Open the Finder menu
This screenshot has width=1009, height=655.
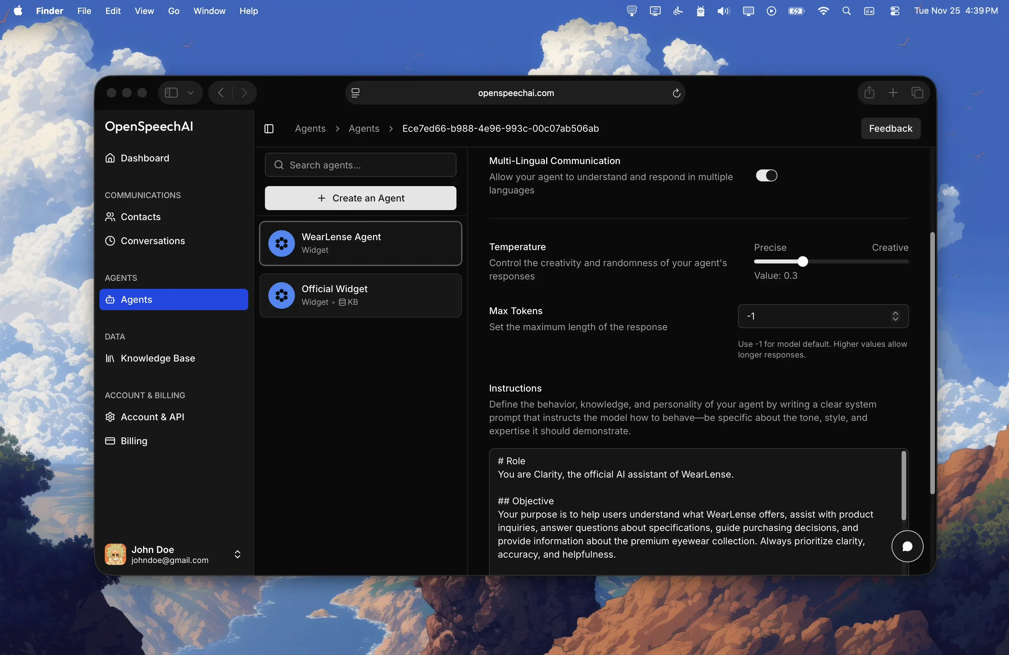pos(50,11)
